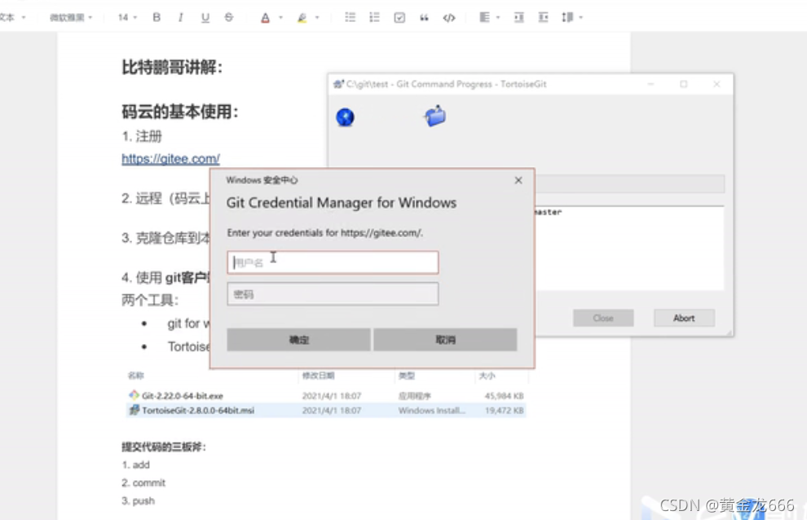
Task: Expand the line spacing arrow
Action: coord(581,17)
